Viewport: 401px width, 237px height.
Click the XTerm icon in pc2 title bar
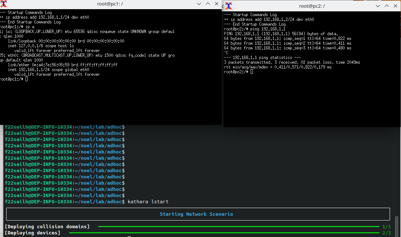coord(229,6)
